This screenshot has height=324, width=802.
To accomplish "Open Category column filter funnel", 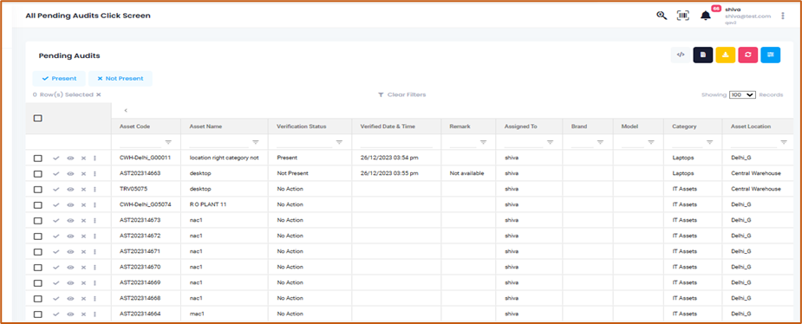I will (709, 142).
